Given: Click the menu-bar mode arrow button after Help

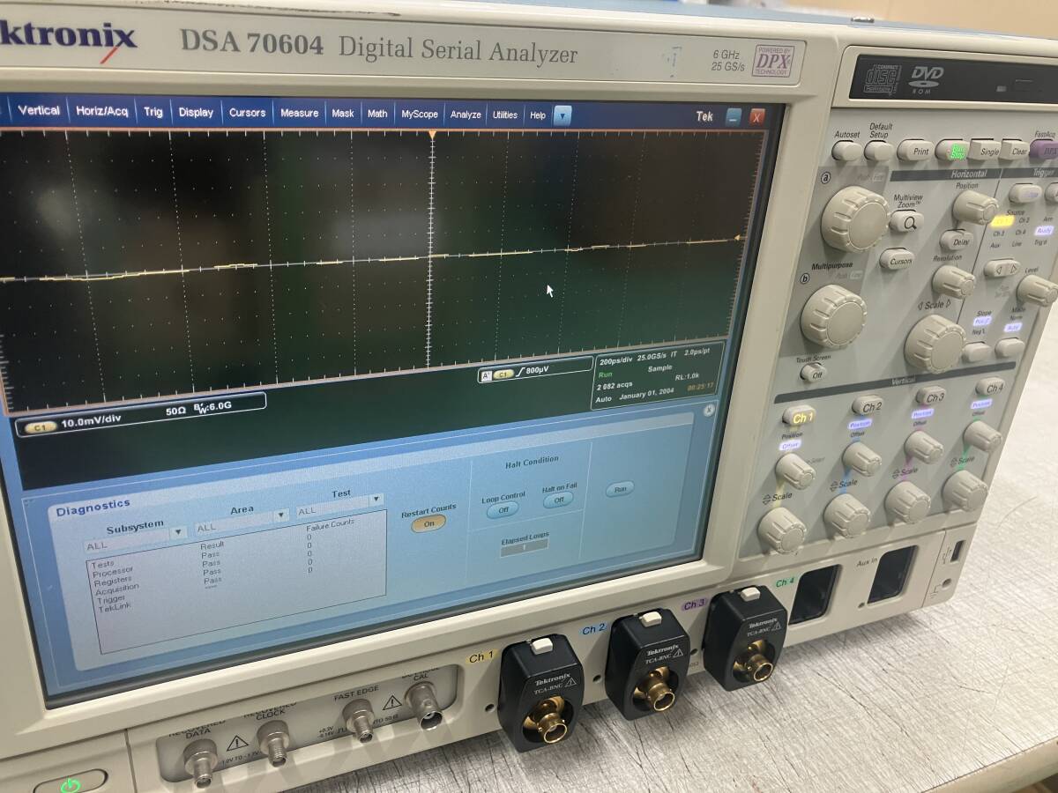Looking at the screenshot, I should (562, 115).
